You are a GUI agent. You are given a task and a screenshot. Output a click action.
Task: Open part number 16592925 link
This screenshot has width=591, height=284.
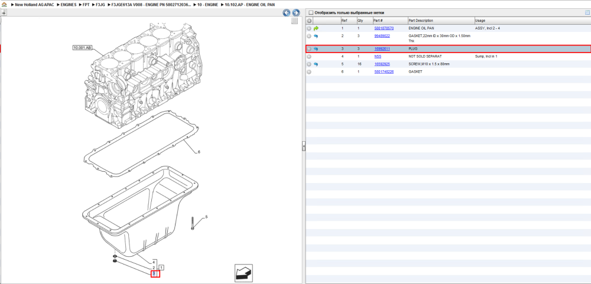[382, 64]
